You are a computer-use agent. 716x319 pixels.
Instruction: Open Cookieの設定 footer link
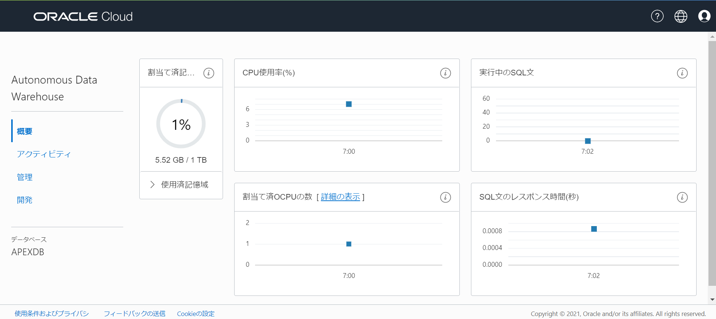196,313
